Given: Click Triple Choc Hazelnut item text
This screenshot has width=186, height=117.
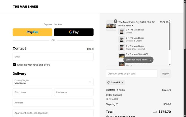Looking at the screenshot, I should pyautogui.click(x=135, y=49).
